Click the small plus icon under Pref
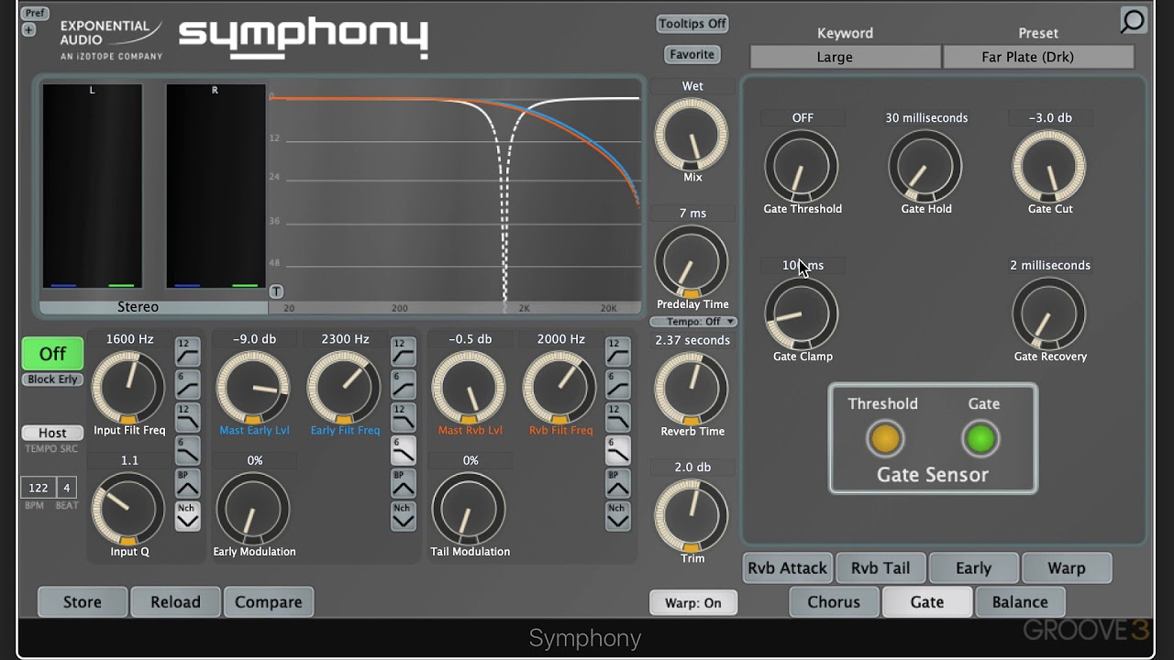The height and width of the screenshot is (660, 1174). point(28,30)
